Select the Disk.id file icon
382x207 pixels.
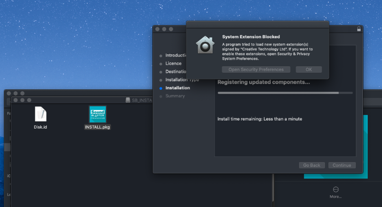40,114
